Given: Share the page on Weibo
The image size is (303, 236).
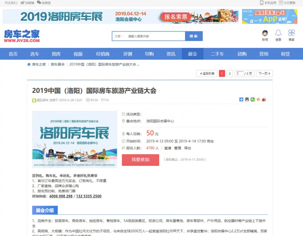Looking at the screenshot, I should click(x=264, y=99).
